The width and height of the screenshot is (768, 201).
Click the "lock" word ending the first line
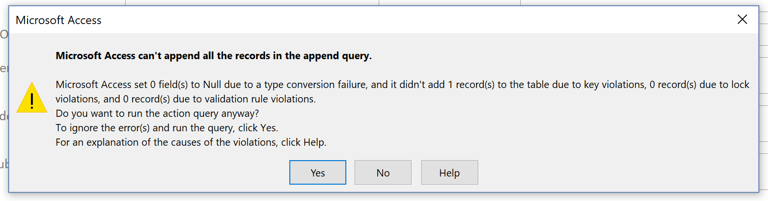tap(740, 85)
